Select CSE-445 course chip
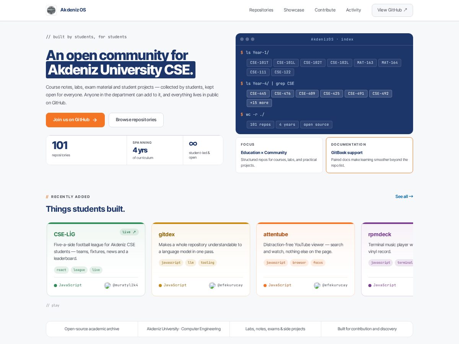The height and width of the screenshot is (344, 459). pos(258,94)
